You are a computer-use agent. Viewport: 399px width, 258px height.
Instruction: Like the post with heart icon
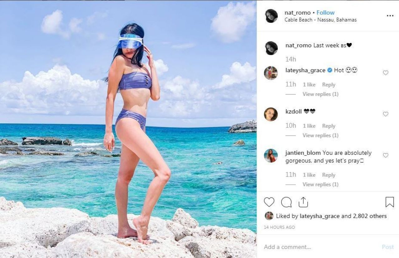tap(269, 202)
